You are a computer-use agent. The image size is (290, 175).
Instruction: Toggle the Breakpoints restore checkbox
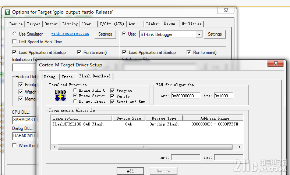(x=21, y=84)
